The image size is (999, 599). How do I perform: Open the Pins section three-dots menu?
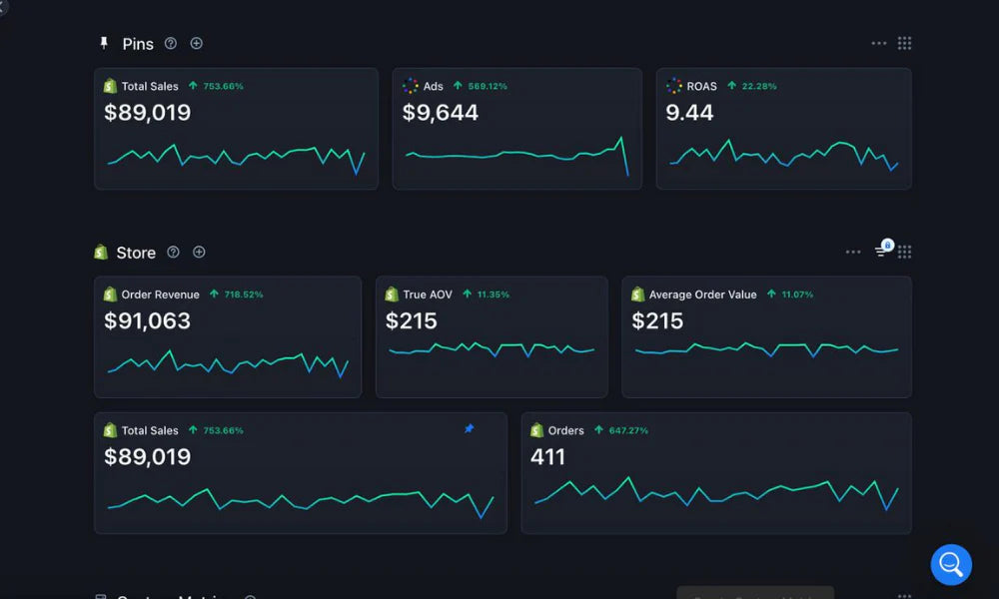(878, 43)
